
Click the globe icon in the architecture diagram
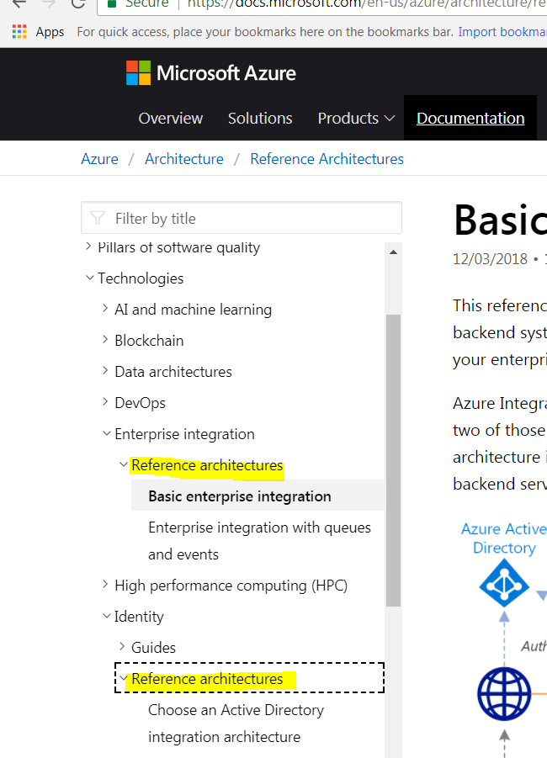click(504, 694)
